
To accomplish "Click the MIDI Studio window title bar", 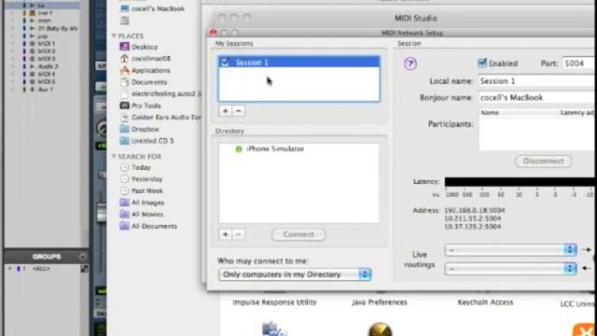I will pos(416,18).
